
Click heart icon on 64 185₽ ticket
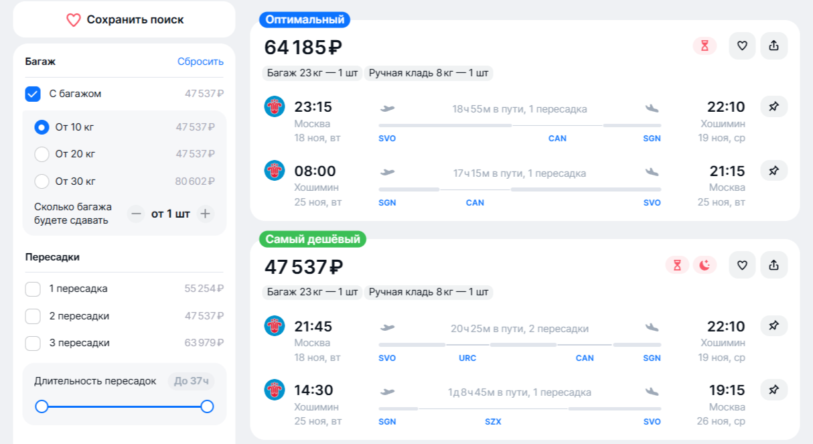click(742, 46)
